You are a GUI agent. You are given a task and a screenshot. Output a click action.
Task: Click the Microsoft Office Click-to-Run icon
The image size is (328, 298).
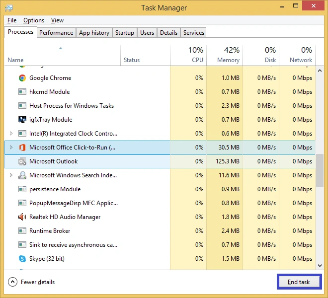tap(22, 148)
